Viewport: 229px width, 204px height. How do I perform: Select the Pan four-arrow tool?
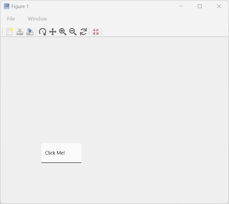(x=53, y=32)
